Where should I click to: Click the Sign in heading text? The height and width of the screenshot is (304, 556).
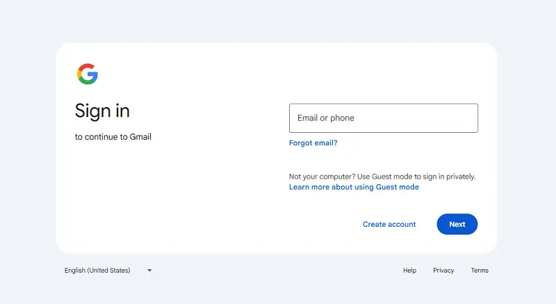pyautogui.click(x=102, y=111)
